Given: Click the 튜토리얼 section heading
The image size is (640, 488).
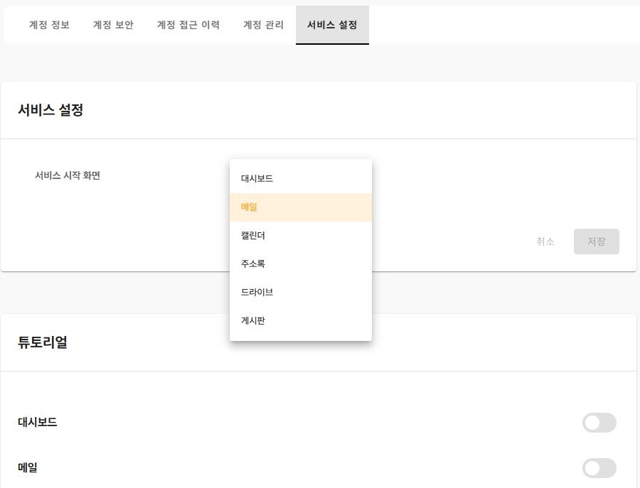Looking at the screenshot, I should [x=43, y=342].
